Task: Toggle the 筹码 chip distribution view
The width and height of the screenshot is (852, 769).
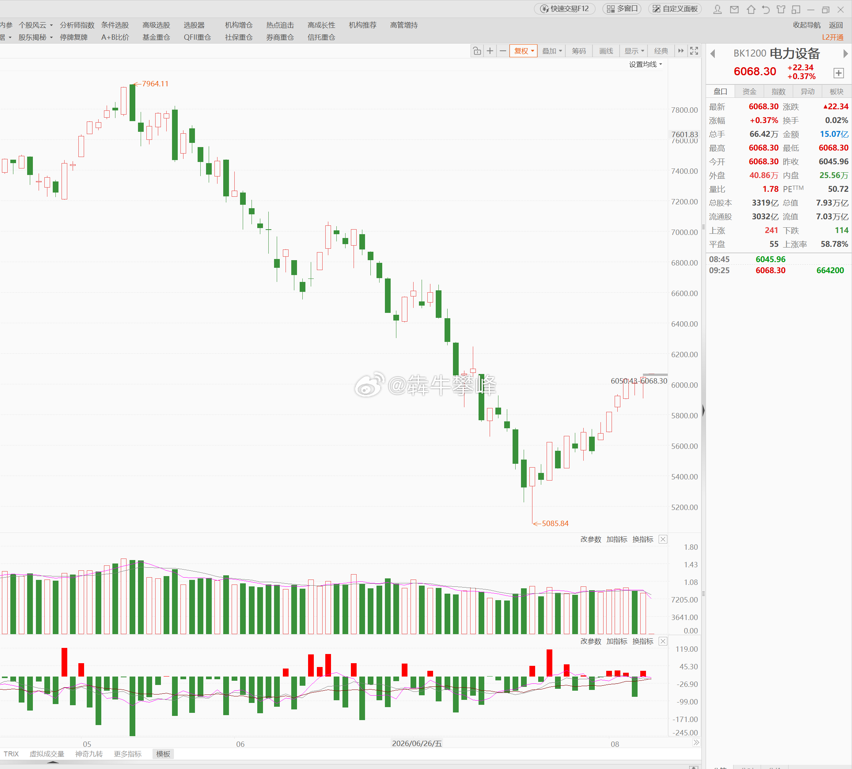Action: coord(579,51)
